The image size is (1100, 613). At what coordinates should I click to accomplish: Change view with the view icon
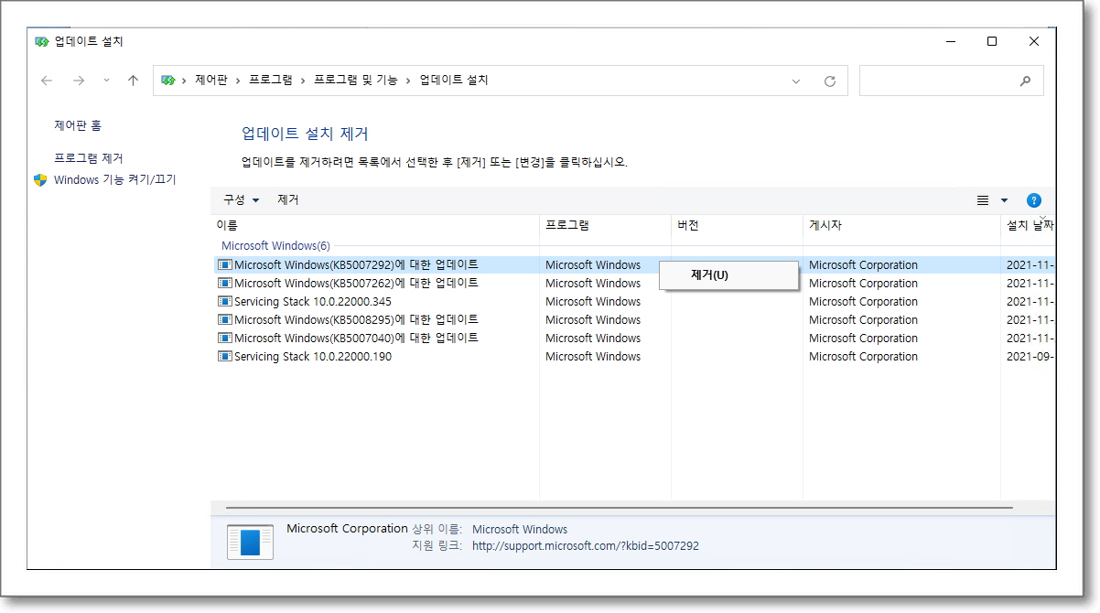click(983, 200)
